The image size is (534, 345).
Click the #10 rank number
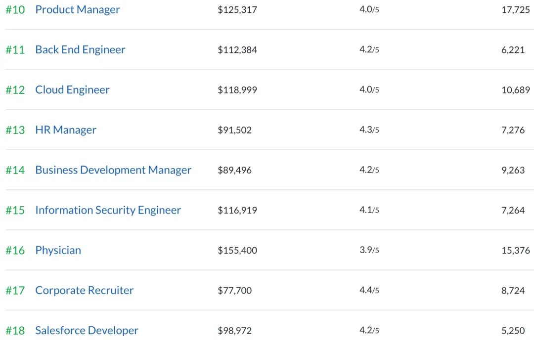tap(15, 10)
